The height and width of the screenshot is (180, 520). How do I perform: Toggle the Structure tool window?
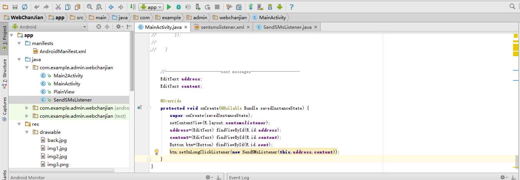4,73
